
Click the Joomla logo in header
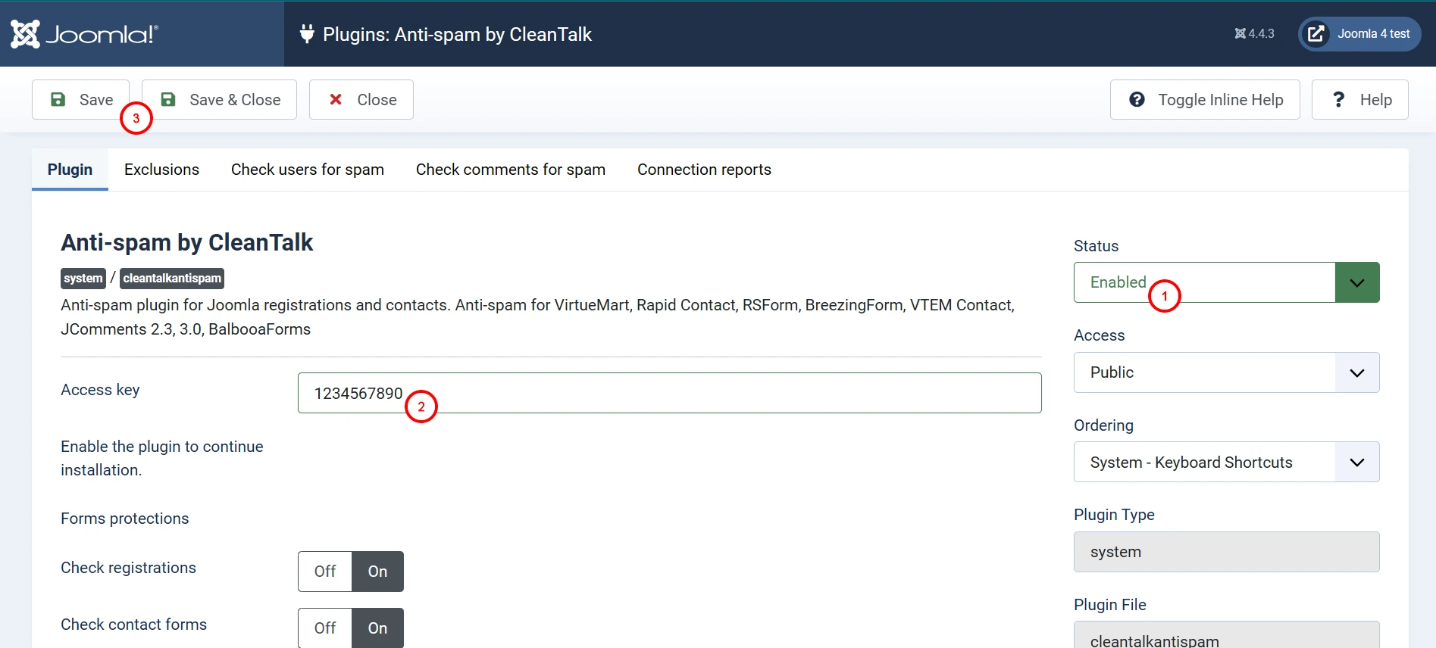(x=84, y=34)
